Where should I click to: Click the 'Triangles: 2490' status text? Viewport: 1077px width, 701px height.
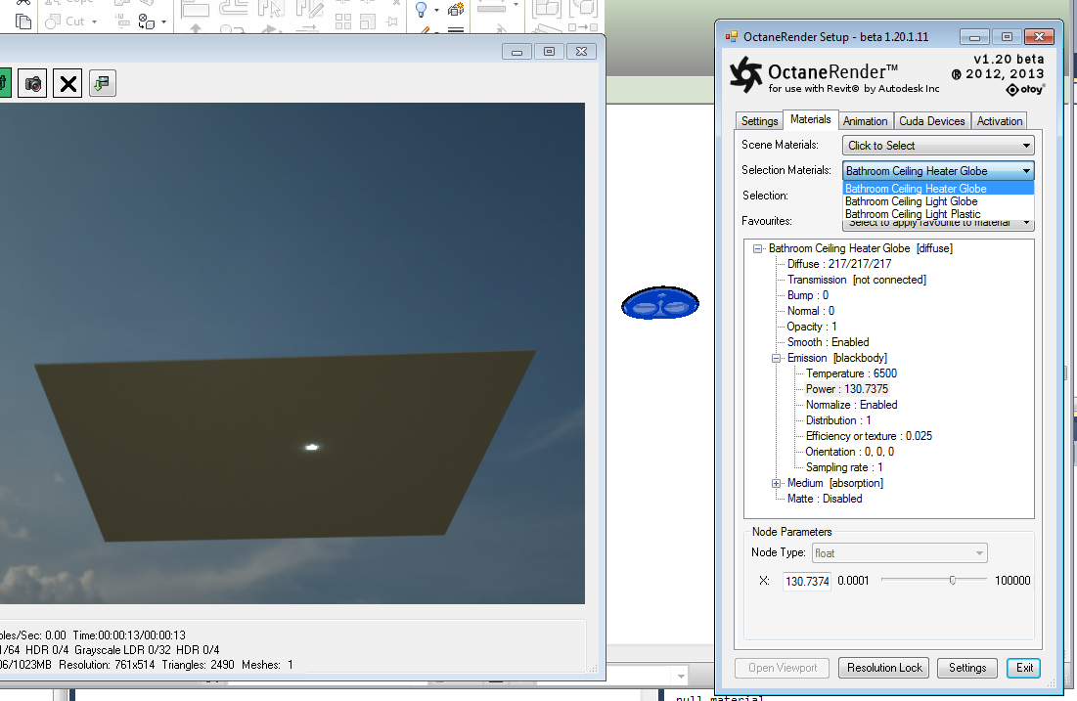[198, 665]
